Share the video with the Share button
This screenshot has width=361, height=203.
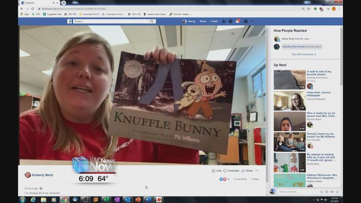pyautogui.click(x=247, y=171)
